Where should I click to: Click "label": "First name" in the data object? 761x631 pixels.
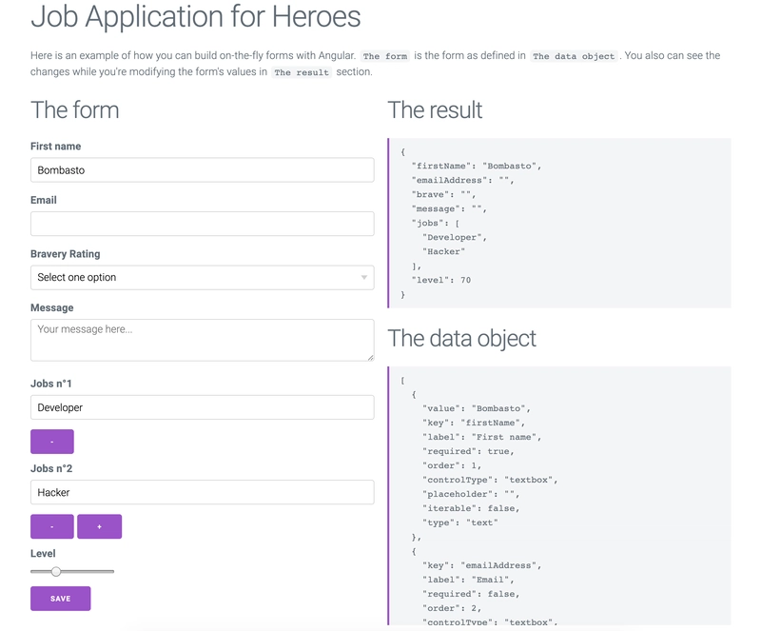click(x=481, y=437)
